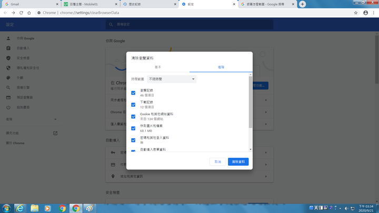Image resolution: width=379 pixels, height=213 pixels.
Task: Click the address bar URL
Action: click(89, 13)
